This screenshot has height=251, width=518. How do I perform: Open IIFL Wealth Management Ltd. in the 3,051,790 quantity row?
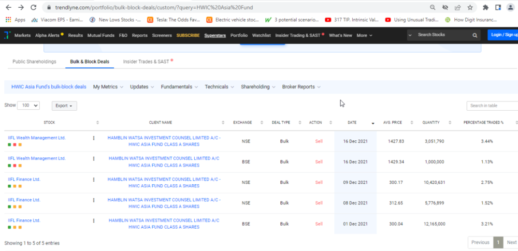37,138
